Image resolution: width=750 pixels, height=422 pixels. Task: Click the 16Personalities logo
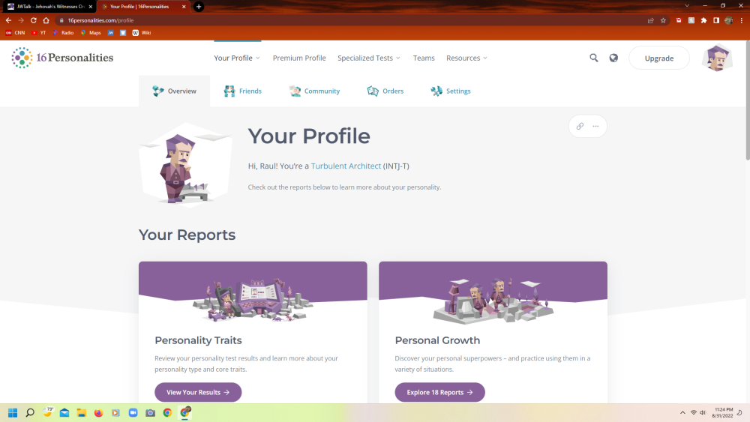click(63, 58)
